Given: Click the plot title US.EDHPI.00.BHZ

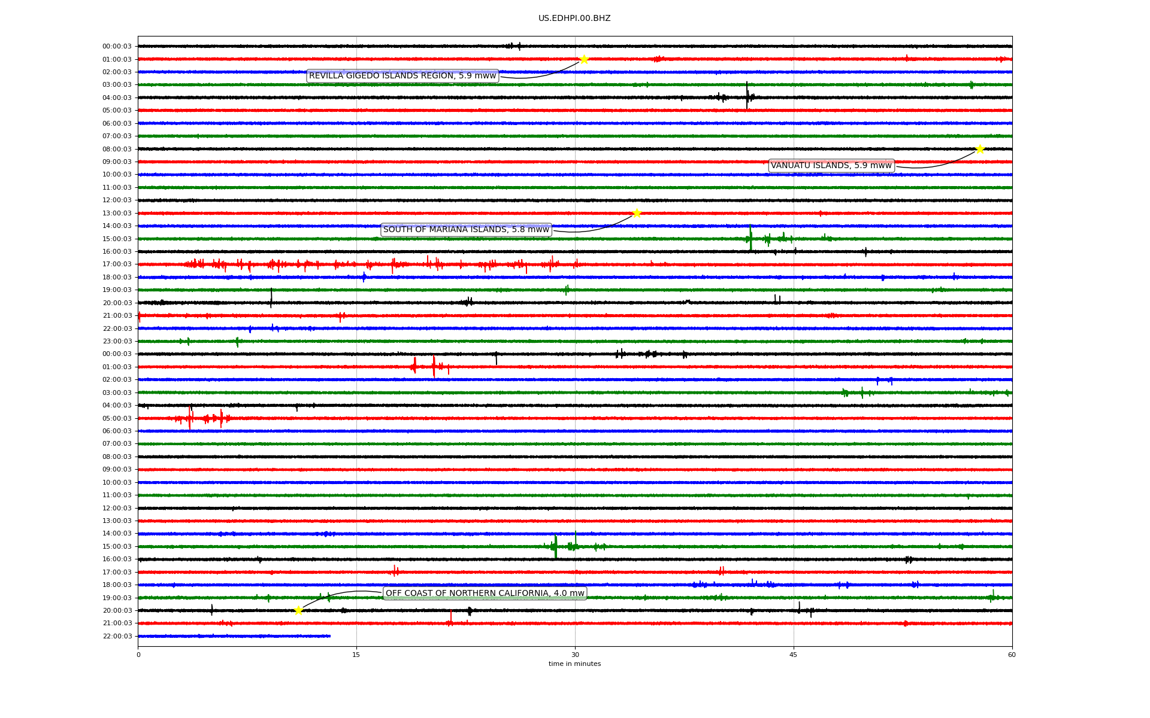Looking at the screenshot, I should (574, 19).
